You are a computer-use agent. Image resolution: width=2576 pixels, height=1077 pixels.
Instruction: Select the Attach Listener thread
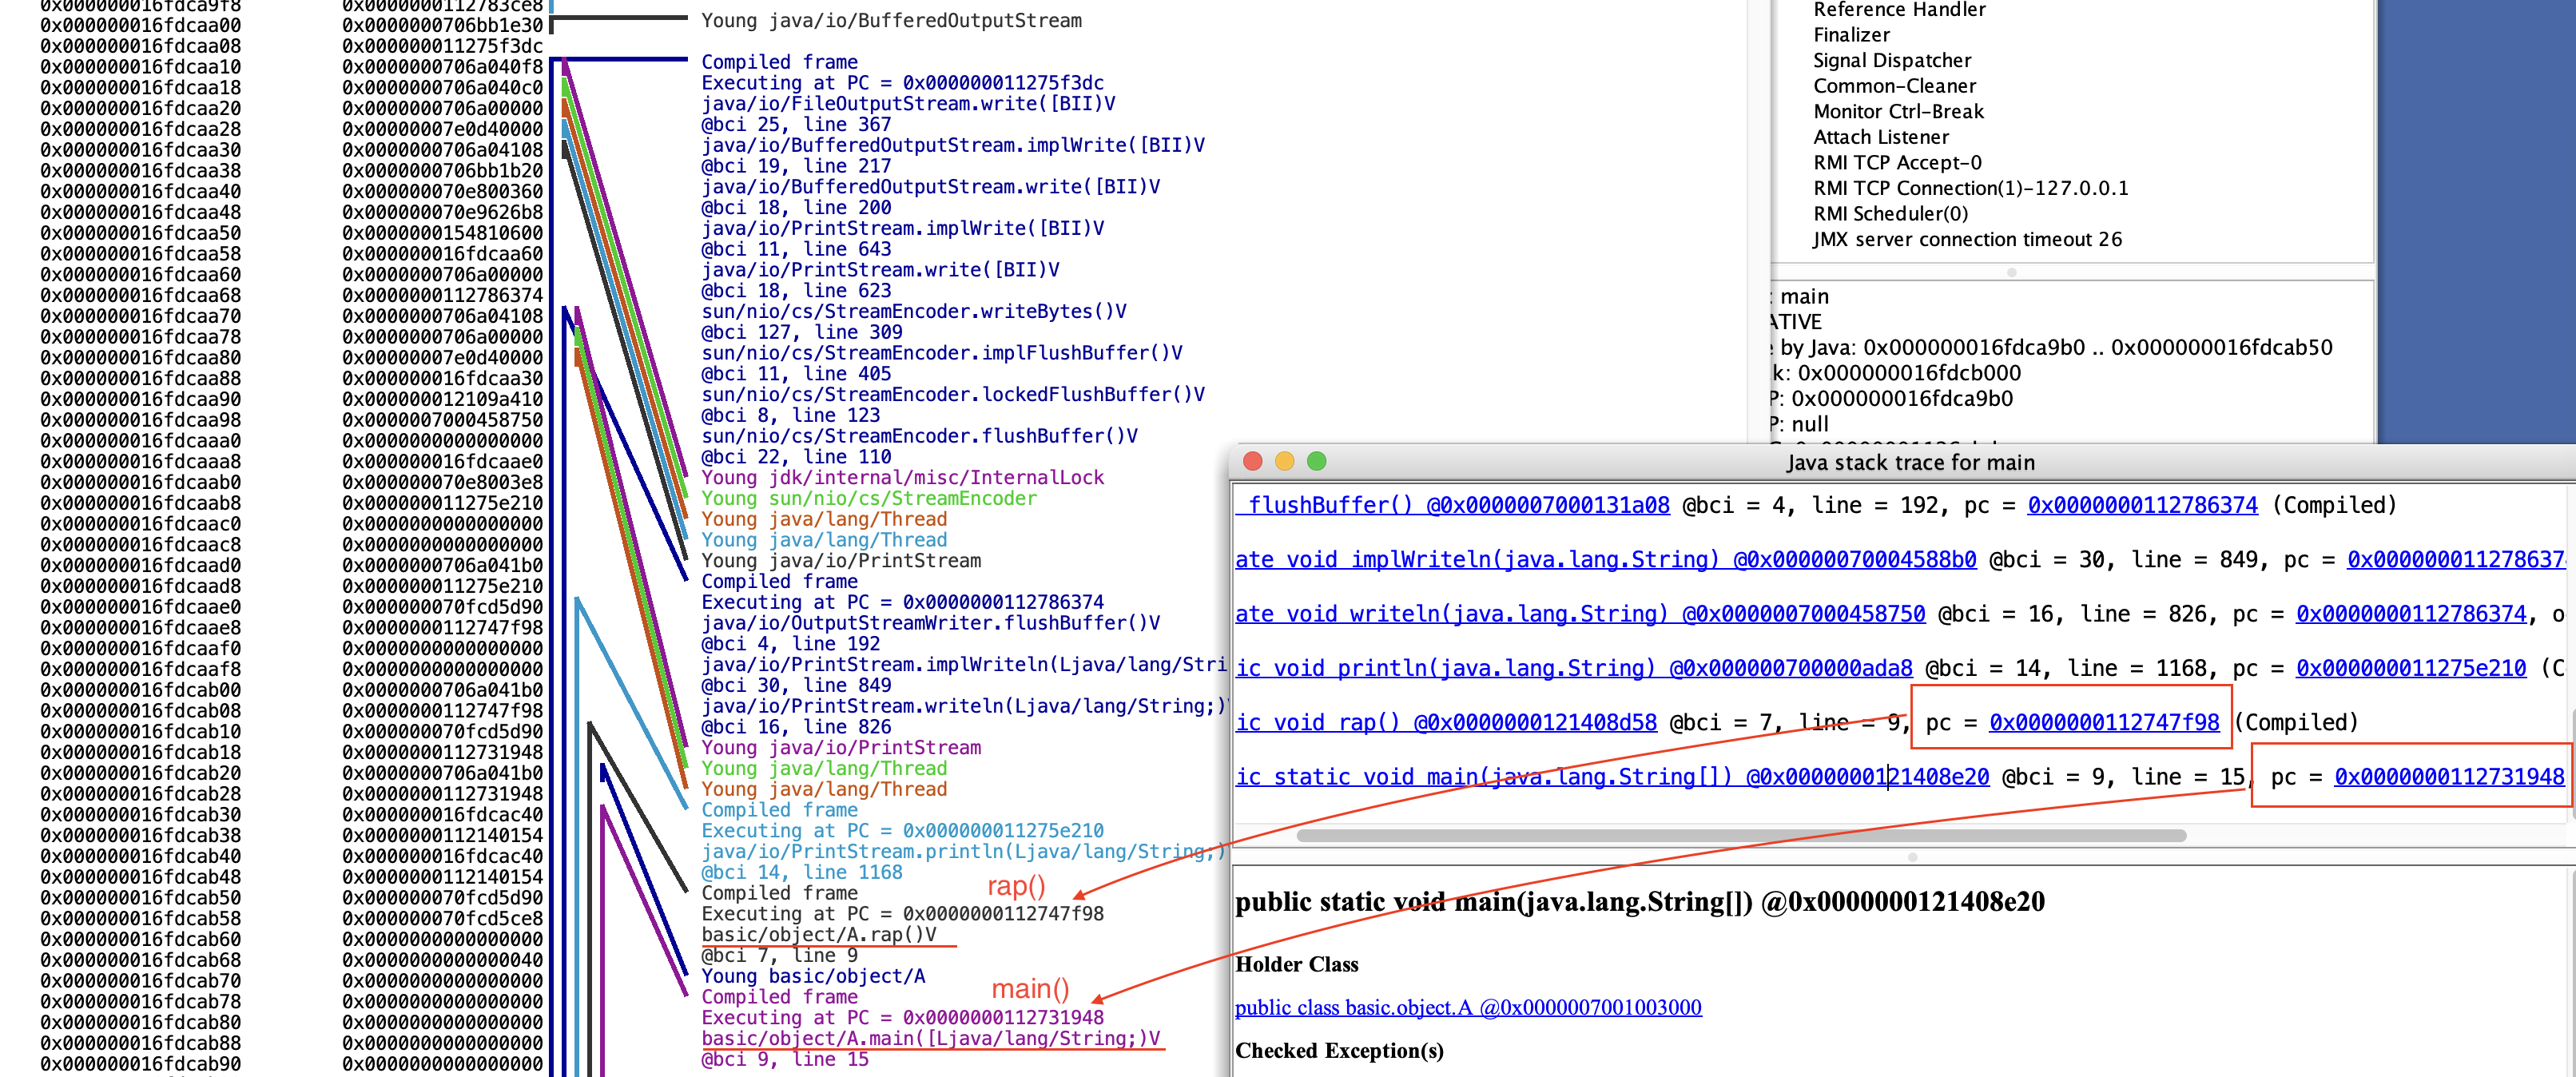pos(1881,137)
